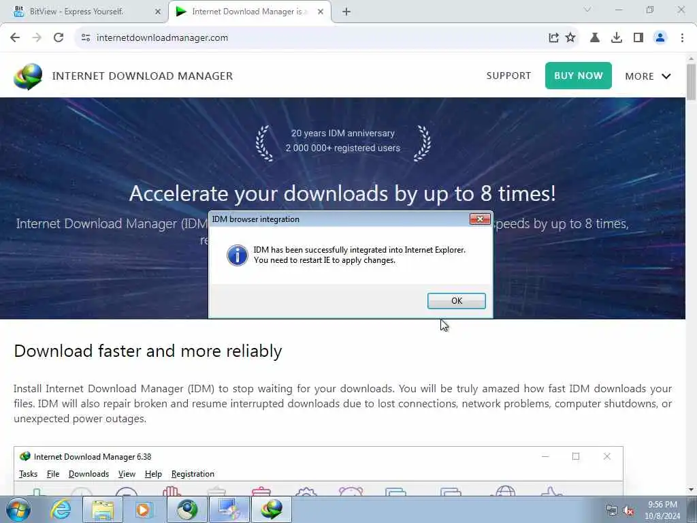Open the SUPPORT link
The height and width of the screenshot is (523, 697).
coord(508,76)
